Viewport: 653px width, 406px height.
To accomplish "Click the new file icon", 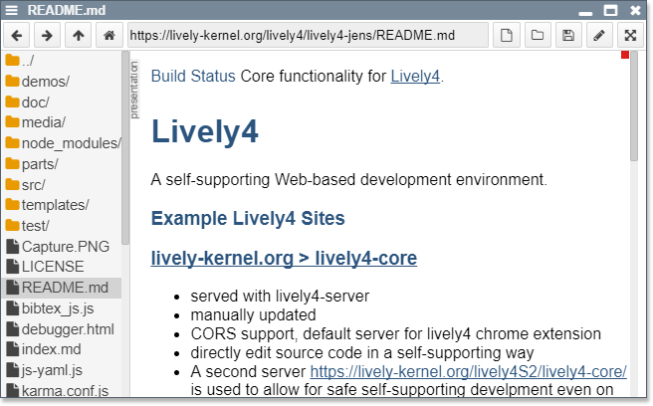I will point(507,35).
